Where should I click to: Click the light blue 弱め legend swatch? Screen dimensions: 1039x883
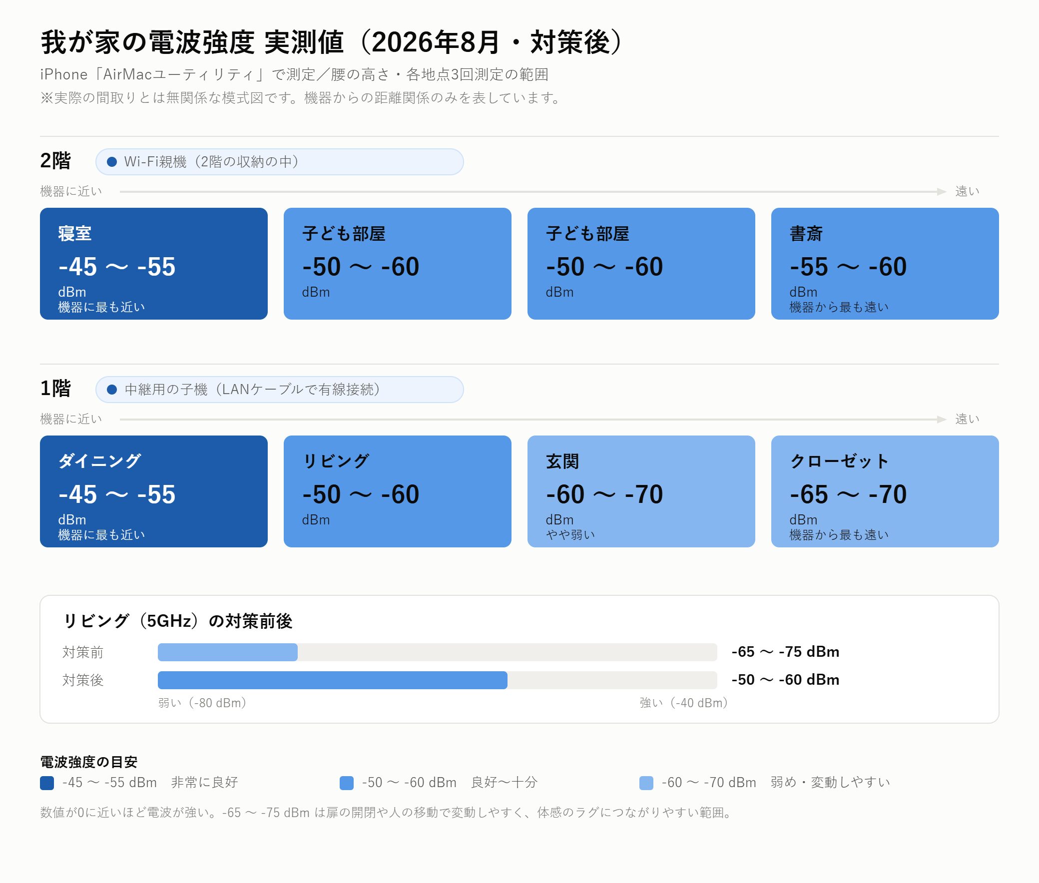click(x=646, y=783)
